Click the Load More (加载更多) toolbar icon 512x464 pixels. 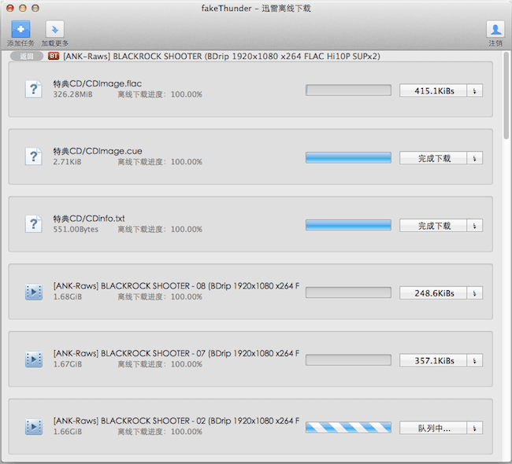coord(54,29)
